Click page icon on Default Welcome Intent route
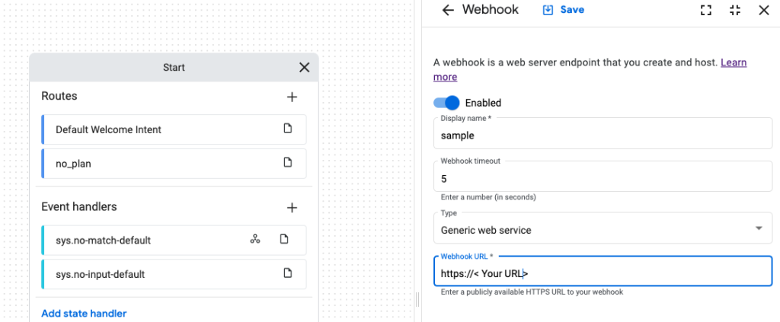780x322 pixels. coord(287,129)
